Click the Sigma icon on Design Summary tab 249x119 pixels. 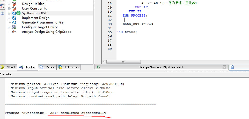[98, 67]
